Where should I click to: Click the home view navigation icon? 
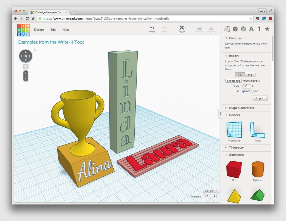point(26,56)
